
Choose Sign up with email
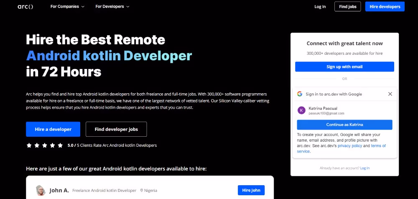coord(344,67)
